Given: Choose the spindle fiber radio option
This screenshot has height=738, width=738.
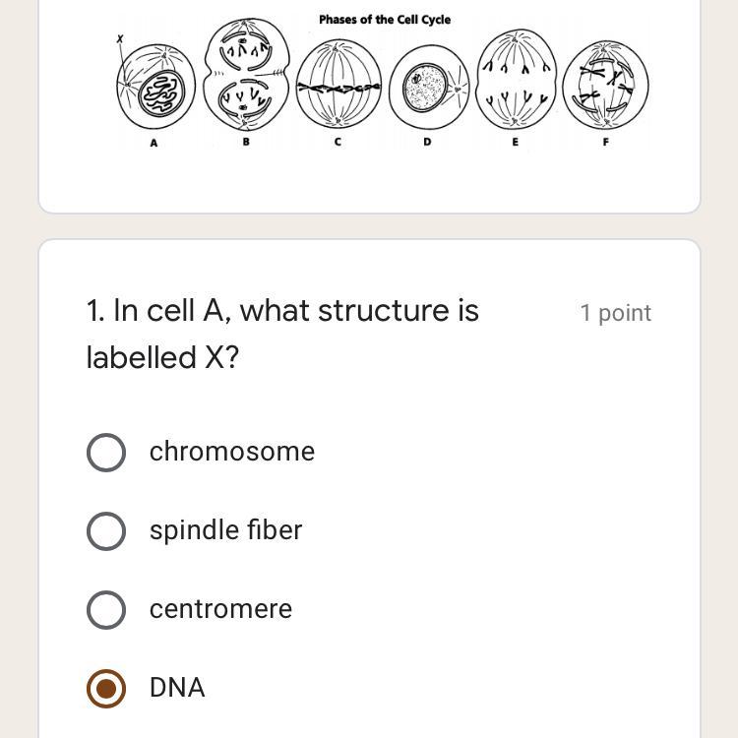Looking at the screenshot, I should point(106,530).
